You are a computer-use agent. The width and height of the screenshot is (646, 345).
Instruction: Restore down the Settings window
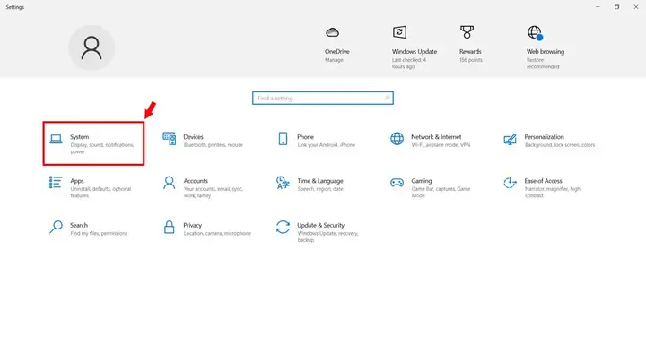pyautogui.click(x=616, y=7)
